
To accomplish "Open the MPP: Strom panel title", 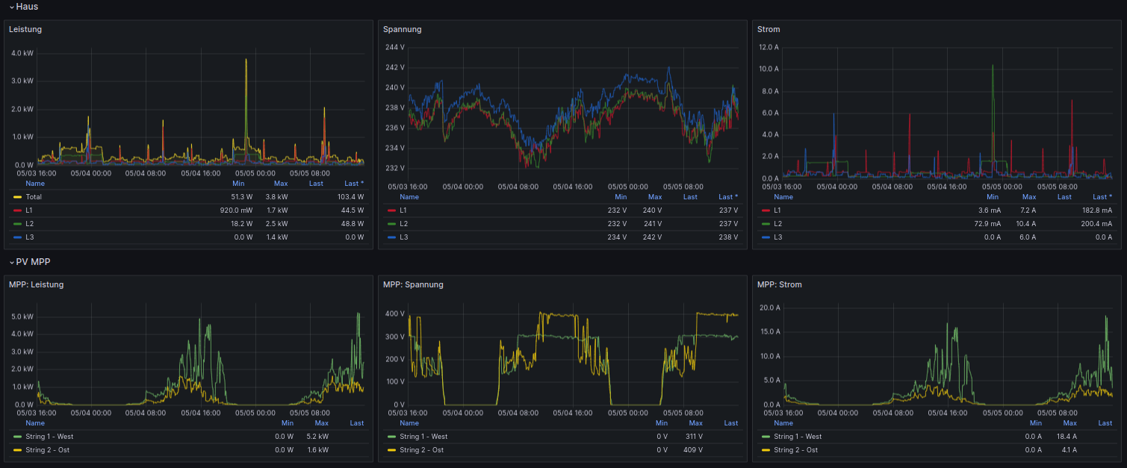I will point(780,284).
